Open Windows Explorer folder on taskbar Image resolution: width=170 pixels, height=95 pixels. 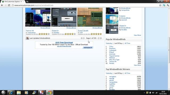click(x=19, y=93)
